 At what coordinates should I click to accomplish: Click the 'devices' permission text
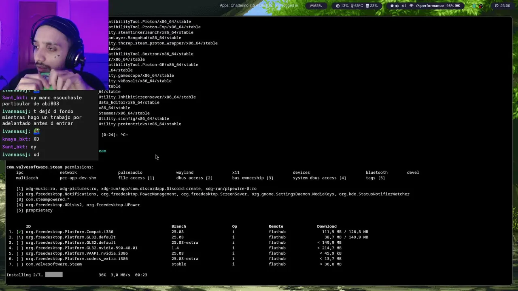coord(301,173)
